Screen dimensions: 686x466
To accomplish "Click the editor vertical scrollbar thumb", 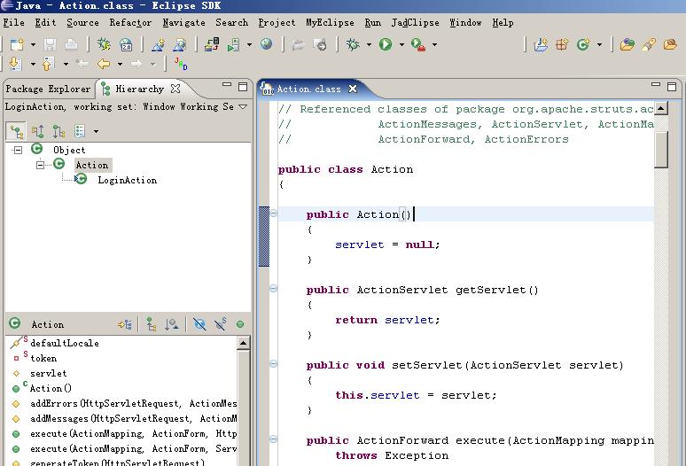I will coord(661,149).
